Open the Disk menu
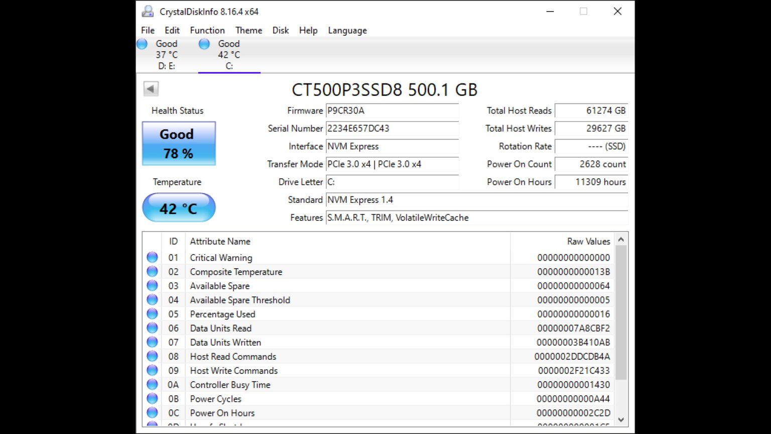This screenshot has height=434, width=771. coord(280,30)
